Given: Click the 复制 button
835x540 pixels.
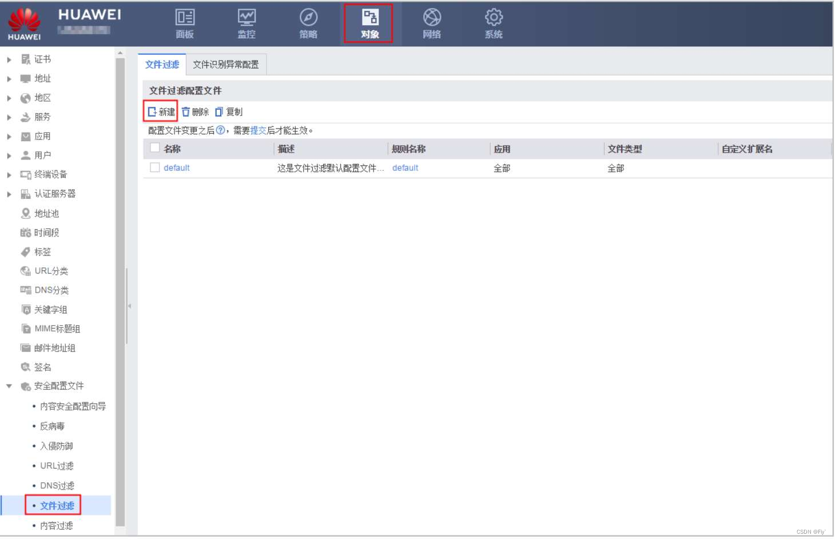Looking at the screenshot, I should click(229, 112).
